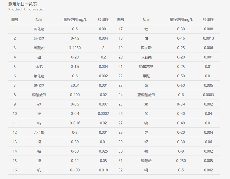The width and height of the screenshot is (230, 179).
Task: Click the 0.0013 detection limit
Action: coord(209,38)
